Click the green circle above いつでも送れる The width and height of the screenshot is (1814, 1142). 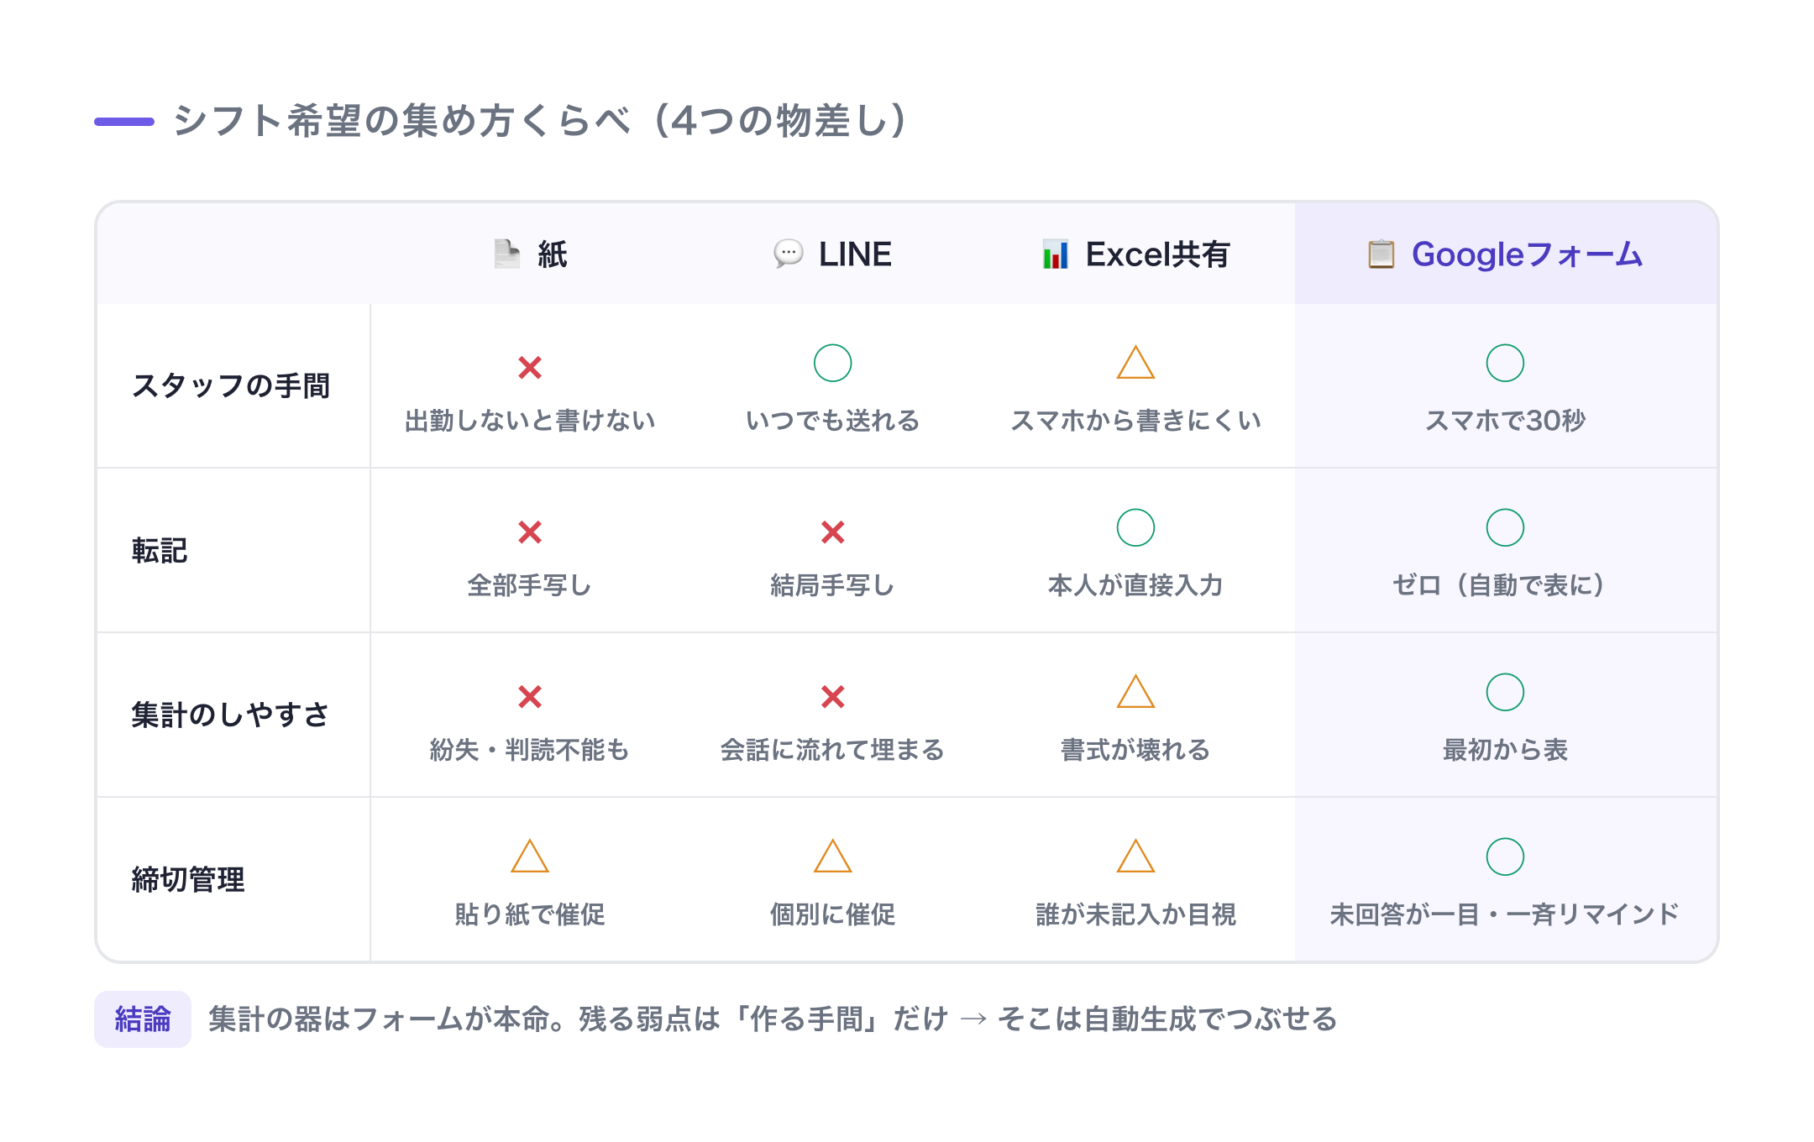click(x=833, y=363)
